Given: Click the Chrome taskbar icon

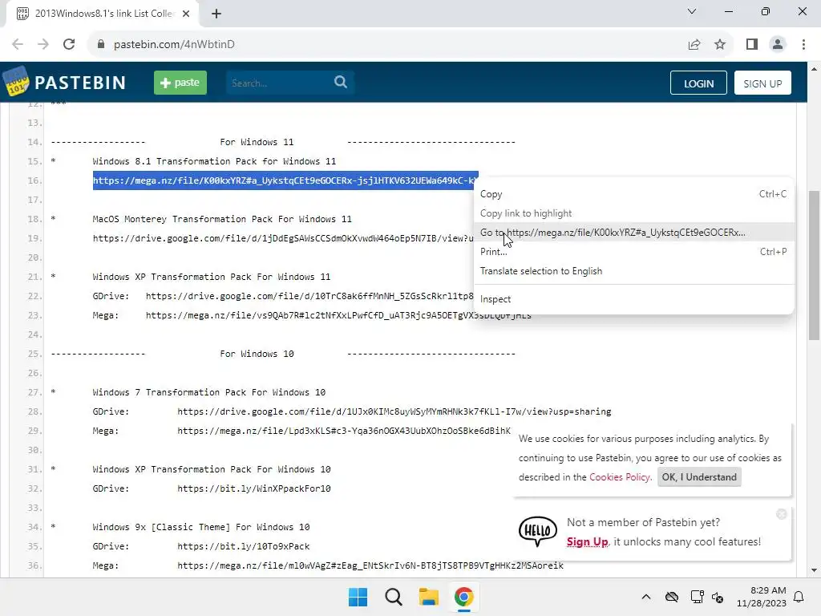Looking at the screenshot, I should point(463,597).
